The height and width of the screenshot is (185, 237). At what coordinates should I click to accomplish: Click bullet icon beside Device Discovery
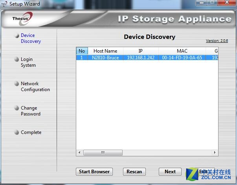(x=17, y=35)
